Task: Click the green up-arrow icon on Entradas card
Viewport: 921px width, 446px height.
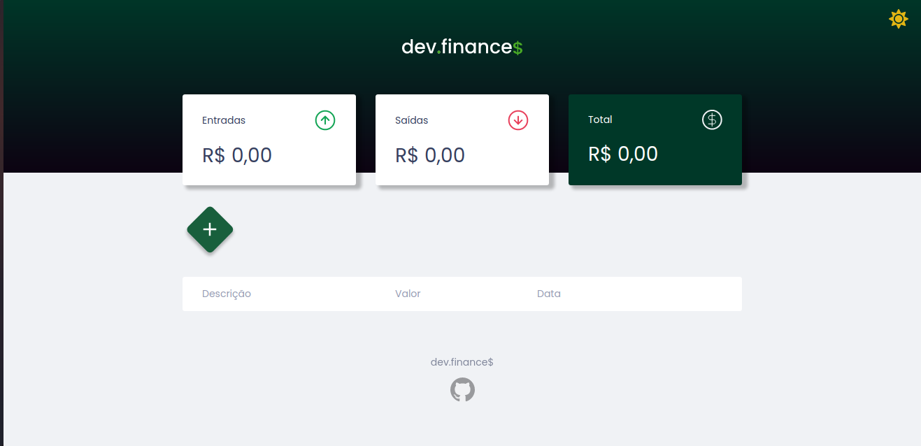Action: pos(324,120)
